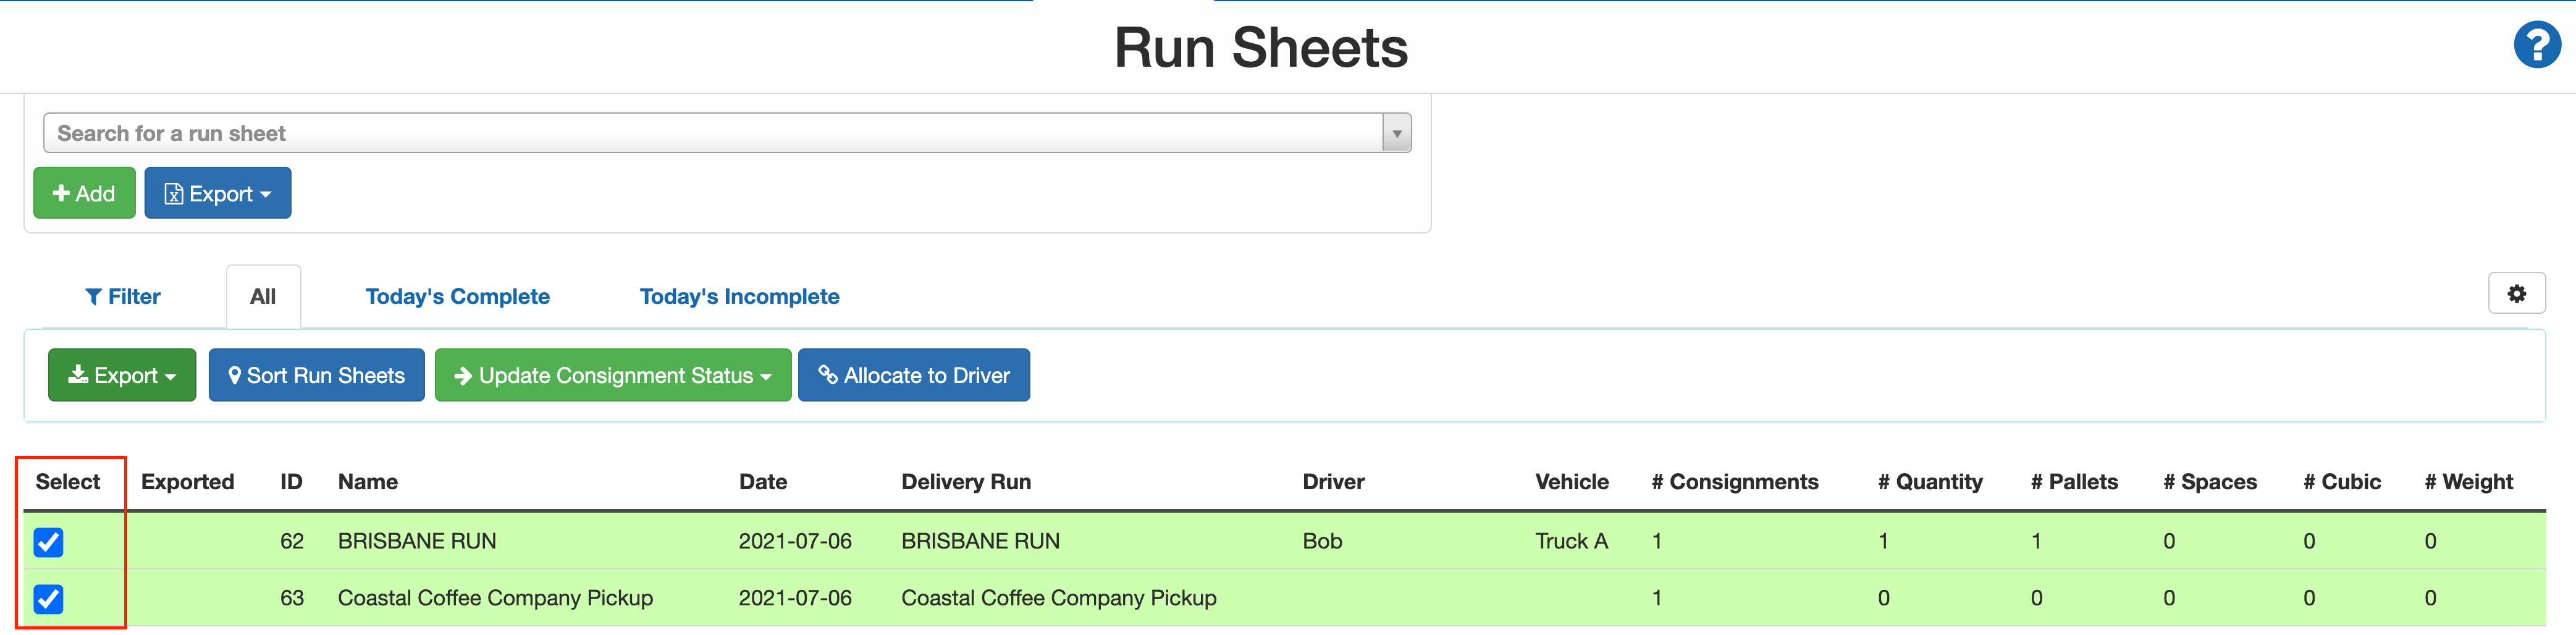The width and height of the screenshot is (2576, 635).
Task: Uncheck the BRISBANE RUN row checkbox
Action: (48, 542)
